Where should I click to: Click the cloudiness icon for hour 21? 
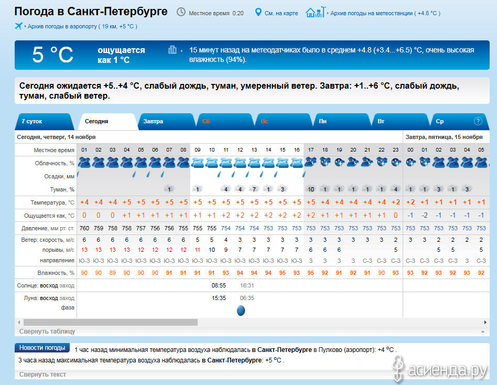(368, 163)
